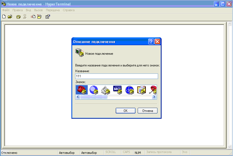The image size is (233, 156).
Task: Click the Open folder toolbar icon
Action: pos(10,17)
